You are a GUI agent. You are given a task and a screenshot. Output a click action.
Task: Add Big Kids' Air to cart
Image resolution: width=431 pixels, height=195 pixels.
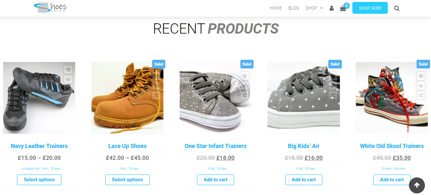click(303, 180)
